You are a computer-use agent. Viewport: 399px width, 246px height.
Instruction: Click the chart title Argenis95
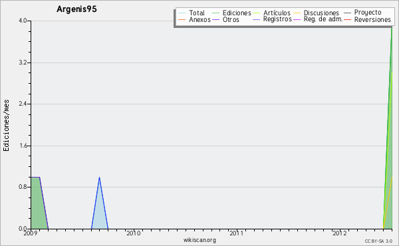[76, 9]
